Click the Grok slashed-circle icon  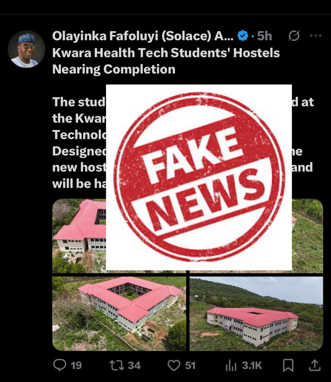tap(294, 36)
